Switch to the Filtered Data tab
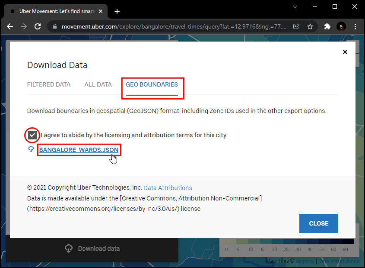This screenshot has width=365, height=268. (49, 84)
